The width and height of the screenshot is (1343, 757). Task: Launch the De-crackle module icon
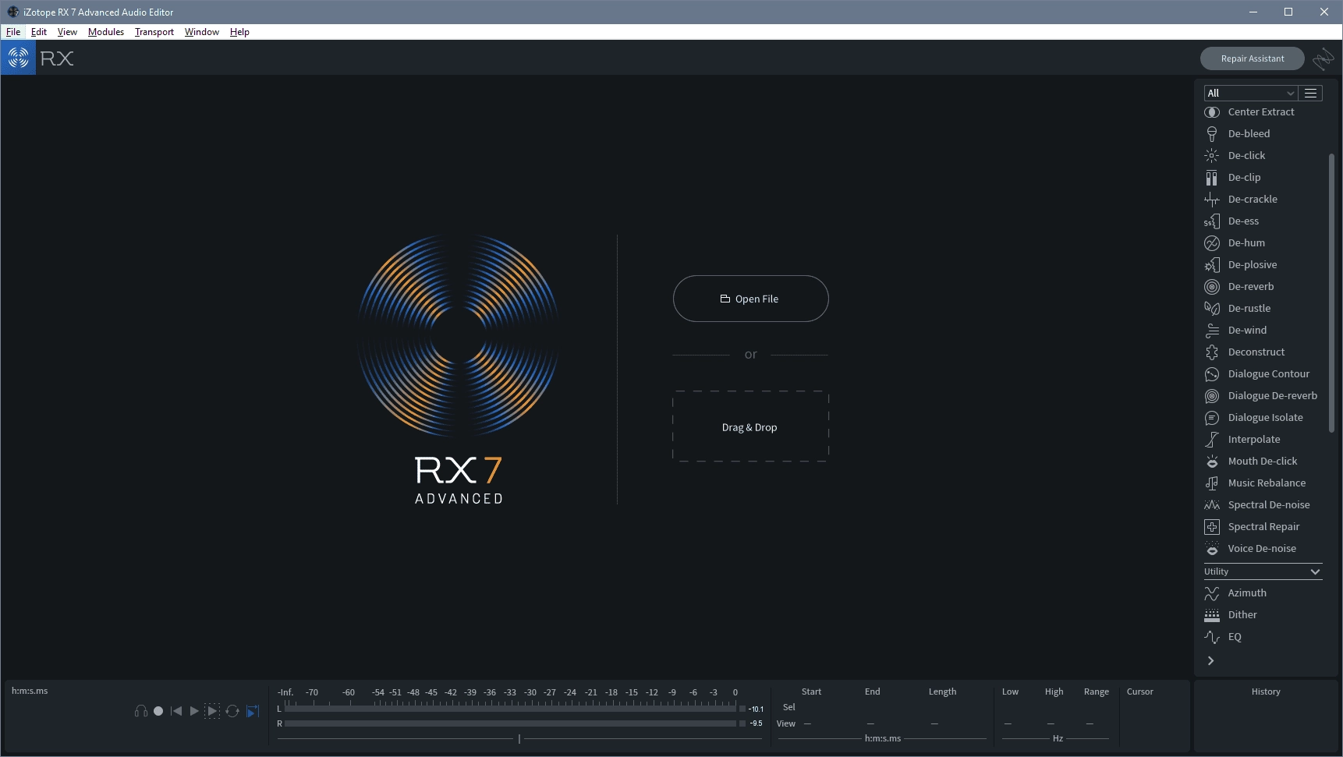point(1212,200)
